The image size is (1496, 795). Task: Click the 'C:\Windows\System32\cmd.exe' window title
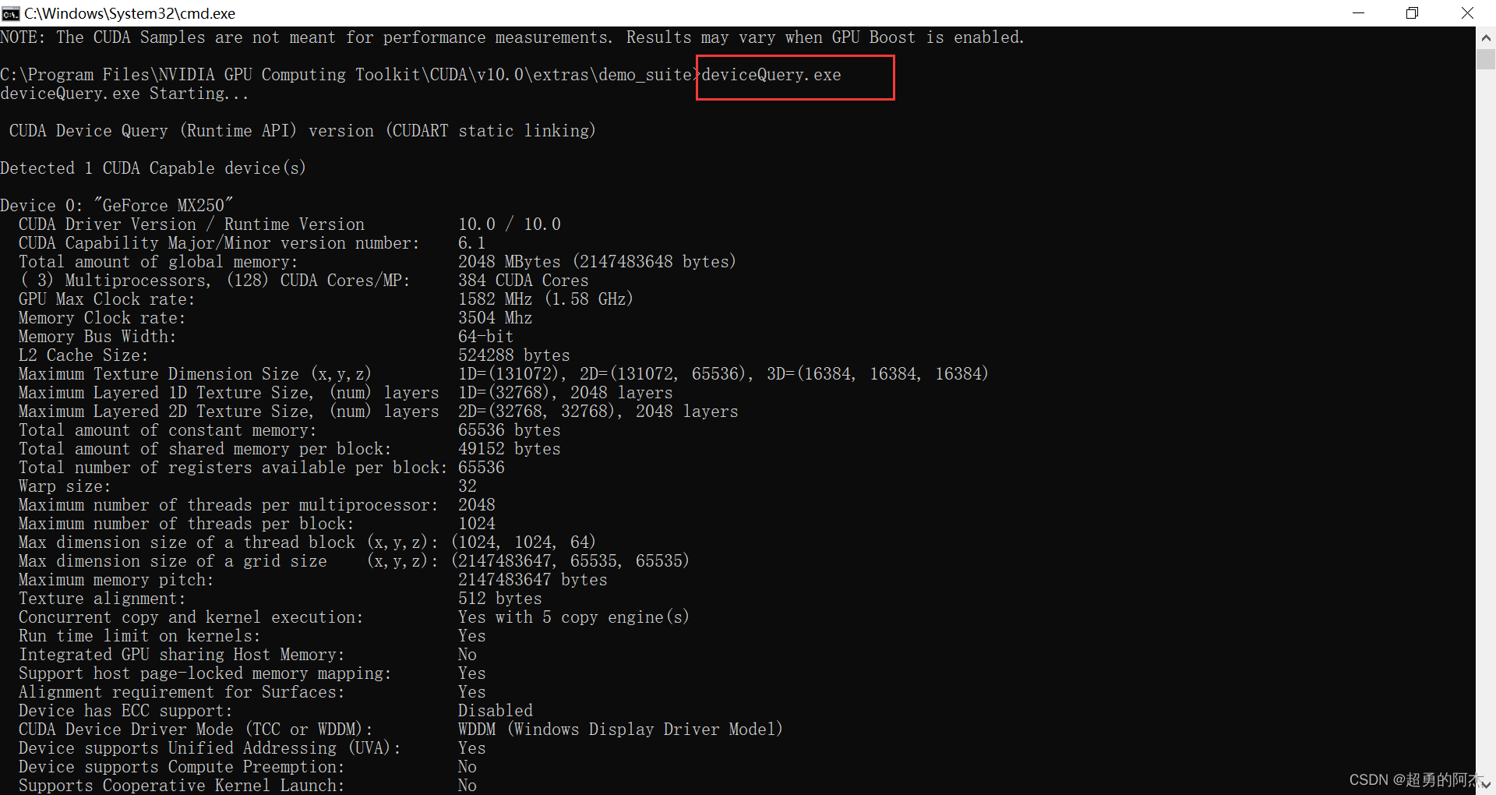(129, 13)
